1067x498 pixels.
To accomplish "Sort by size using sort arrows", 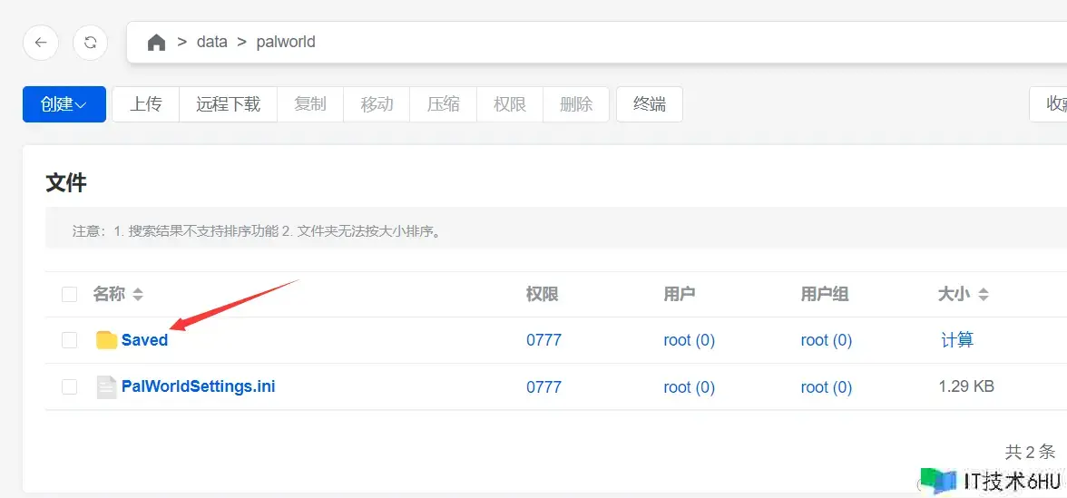I will click(984, 295).
